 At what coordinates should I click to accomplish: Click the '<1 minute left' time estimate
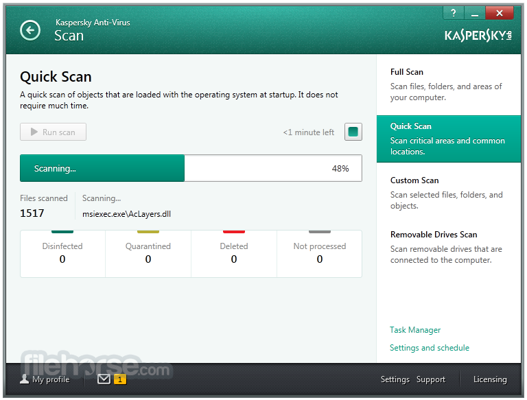(309, 132)
